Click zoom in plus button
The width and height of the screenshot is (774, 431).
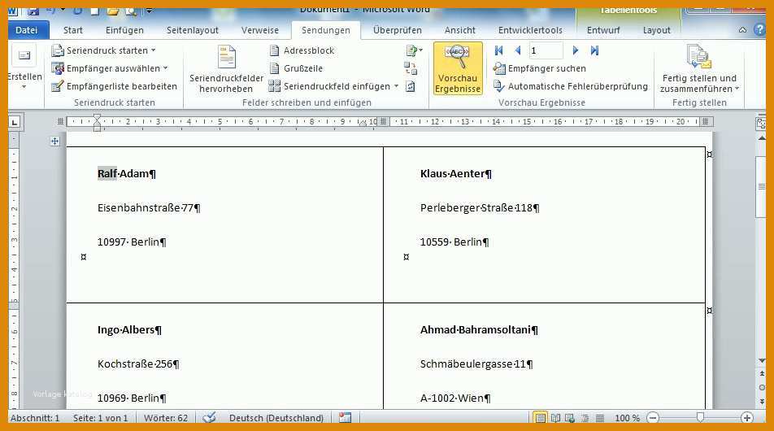(x=747, y=418)
